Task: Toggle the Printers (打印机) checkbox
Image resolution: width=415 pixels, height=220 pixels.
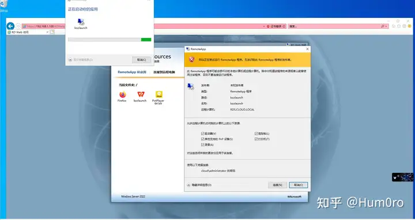Action: [x=256, y=139]
